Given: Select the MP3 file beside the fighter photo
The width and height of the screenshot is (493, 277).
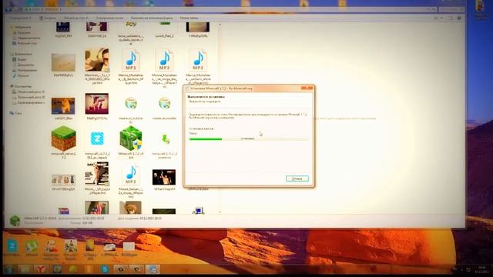Looking at the screenshot, I should [131, 175].
